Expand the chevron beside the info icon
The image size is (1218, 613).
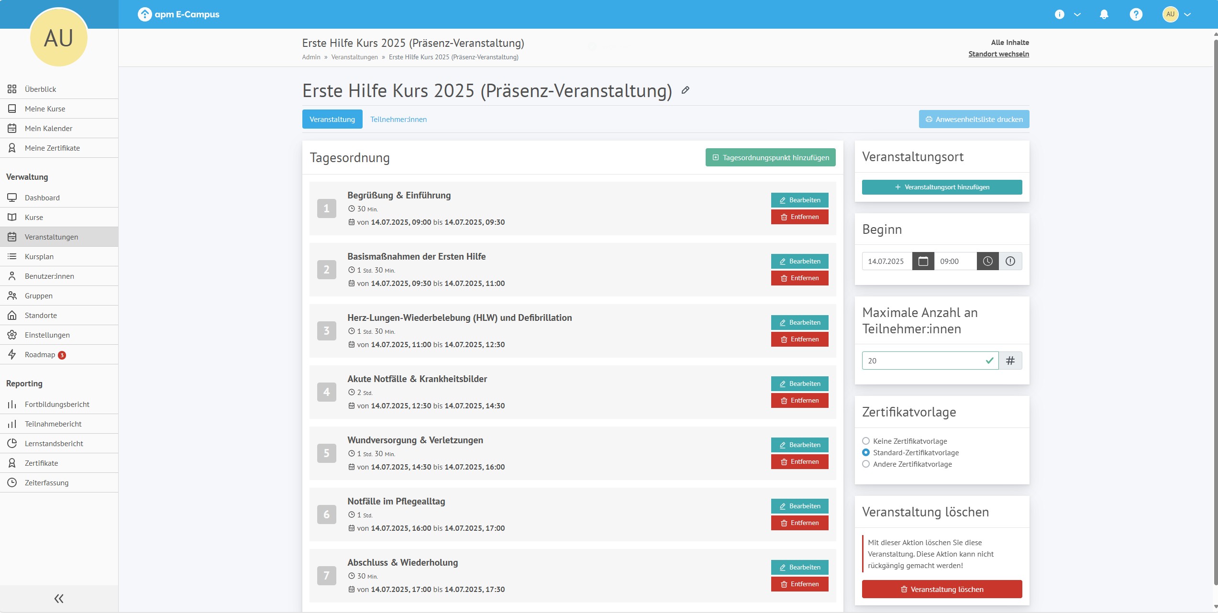[x=1077, y=14]
